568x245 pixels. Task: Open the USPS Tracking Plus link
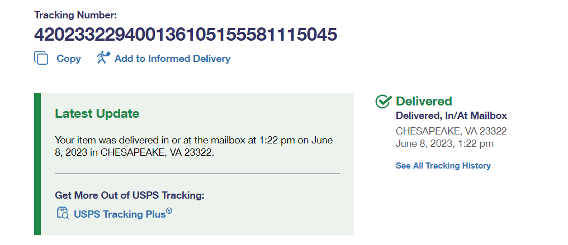[120, 214]
